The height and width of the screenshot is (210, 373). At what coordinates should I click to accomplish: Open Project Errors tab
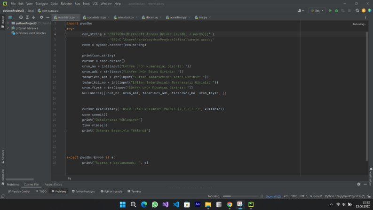coord(53,184)
